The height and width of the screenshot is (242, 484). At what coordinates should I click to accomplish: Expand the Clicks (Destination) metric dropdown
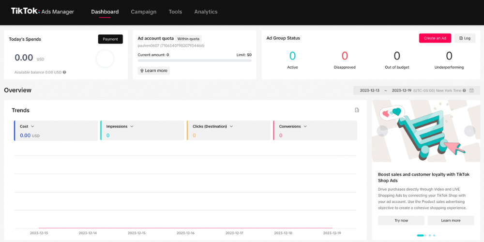tap(231, 126)
